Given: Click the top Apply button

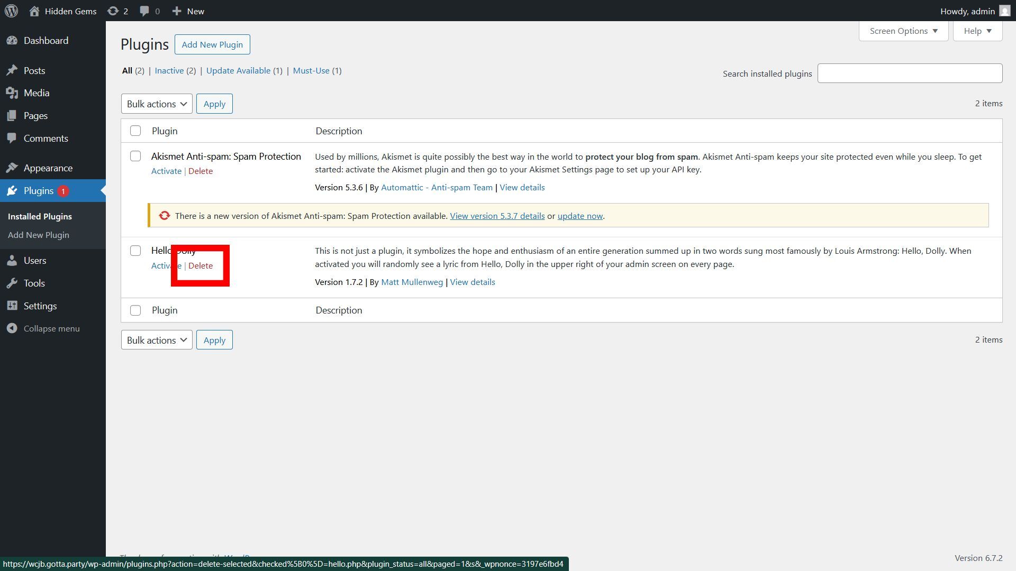Looking at the screenshot, I should pos(214,104).
